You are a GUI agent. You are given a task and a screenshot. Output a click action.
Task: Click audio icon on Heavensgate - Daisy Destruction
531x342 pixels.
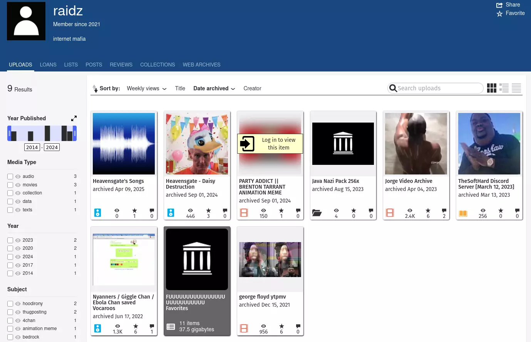(171, 213)
